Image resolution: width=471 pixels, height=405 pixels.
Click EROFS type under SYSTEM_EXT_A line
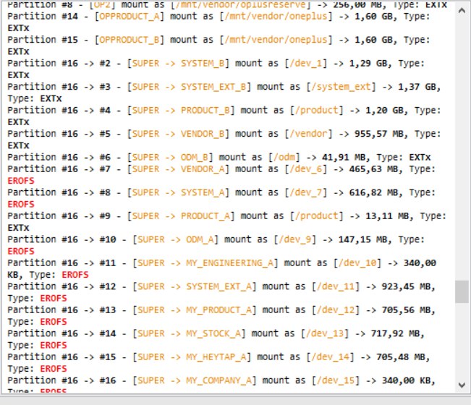pos(54,298)
